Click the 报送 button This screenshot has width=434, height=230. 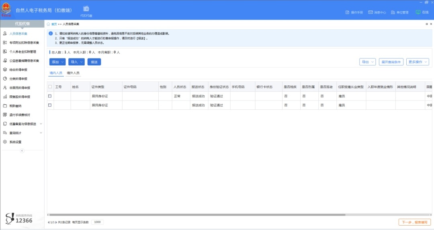click(x=94, y=62)
